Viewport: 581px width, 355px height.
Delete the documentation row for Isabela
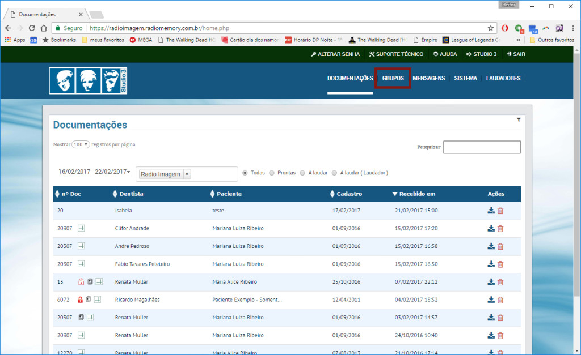500,211
